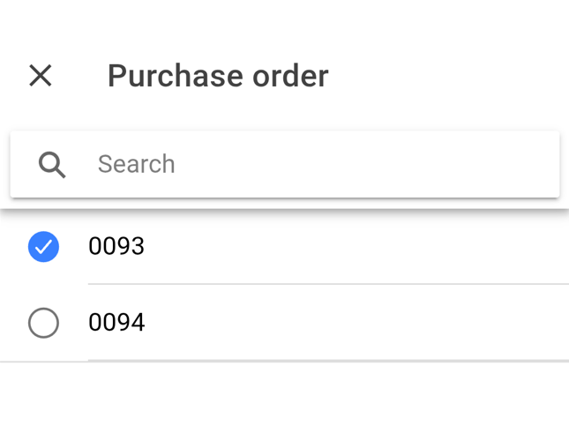Start a search via the magnifier

pyautogui.click(x=52, y=164)
